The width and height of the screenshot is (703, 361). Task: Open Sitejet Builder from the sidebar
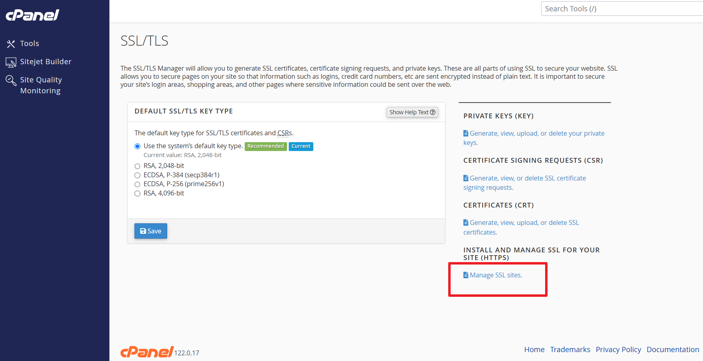(46, 62)
